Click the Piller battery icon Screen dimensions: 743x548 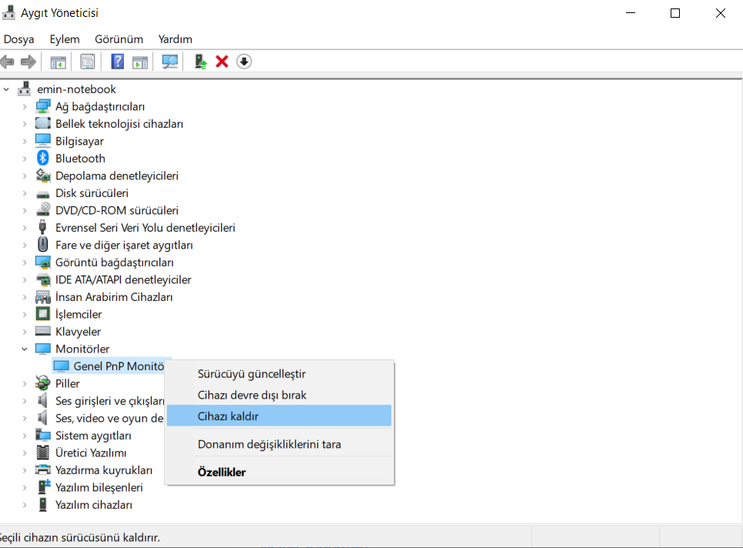point(42,383)
